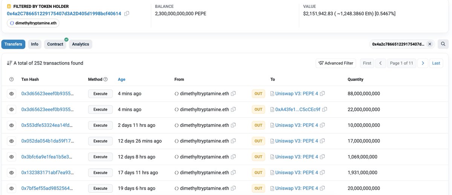The image size is (452, 195).
Task: Copy From address in 10,000,000,000 row
Action: coord(234,125)
